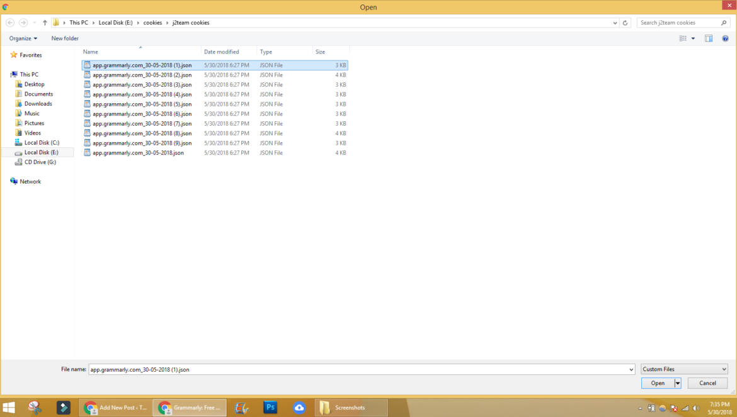Viewport: 737px width, 417px height.
Task: Select app.grammarly.com_30-05-2018 (2).json file
Action: (215, 75)
